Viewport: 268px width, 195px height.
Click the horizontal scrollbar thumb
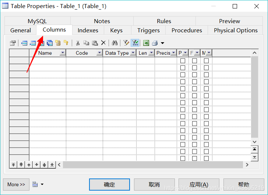pyautogui.click(x=153, y=165)
